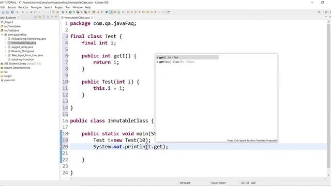Viewport: 331px width, 186px height.
Task: Open the Run menu
Action: 68,7
